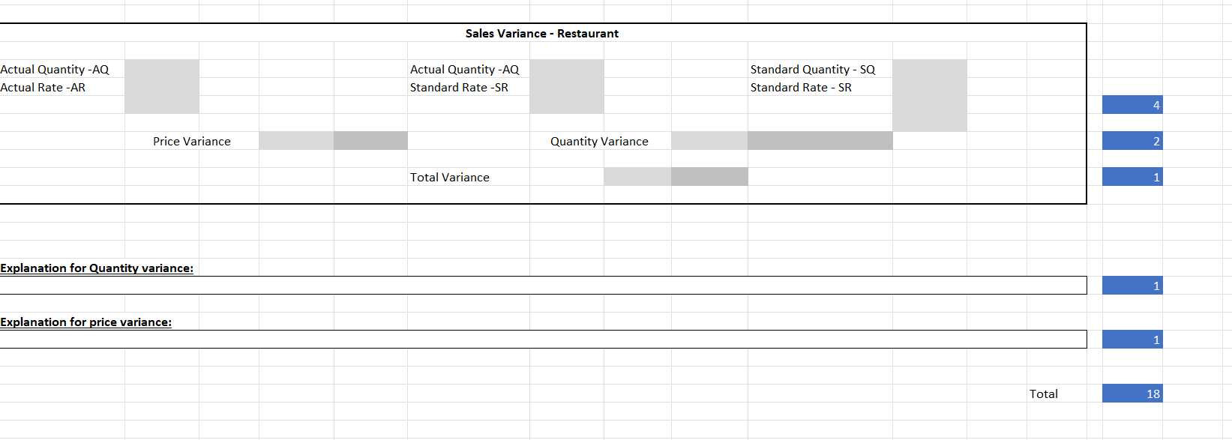The image size is (1232, 440).
Task: Click the 'Total Variance' label
Action: pos(450,177)
